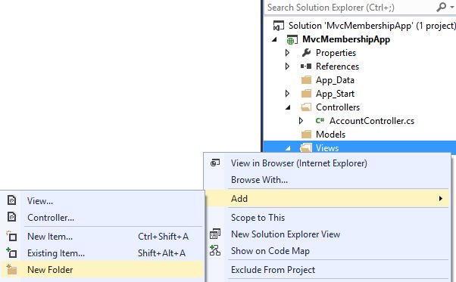Select the App_Start folder label
Image resolution: width=456 pixels, height=282 pixels.
click(x=335, y=94)
